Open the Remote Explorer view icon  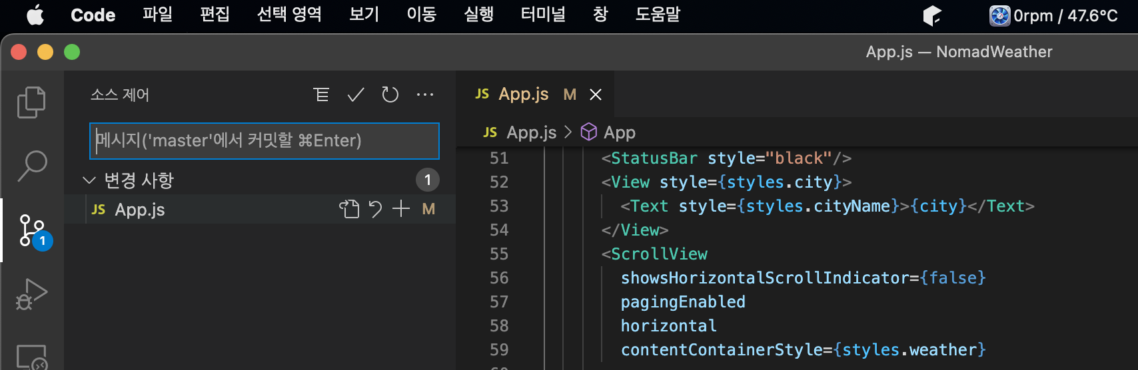(31, 357)
